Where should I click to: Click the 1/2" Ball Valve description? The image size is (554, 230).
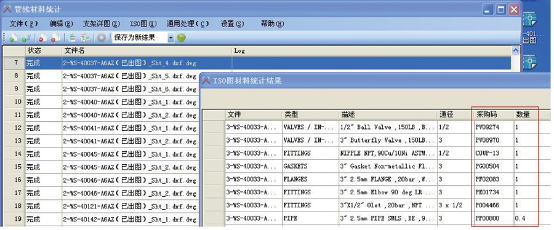[388, 127]
